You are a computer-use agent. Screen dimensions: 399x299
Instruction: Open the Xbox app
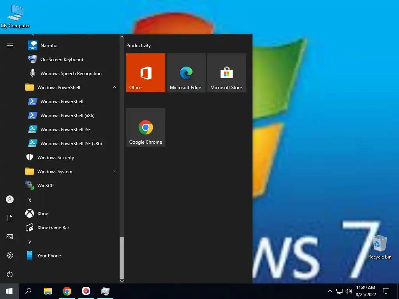pyautogui.click(x=71, y=214)
